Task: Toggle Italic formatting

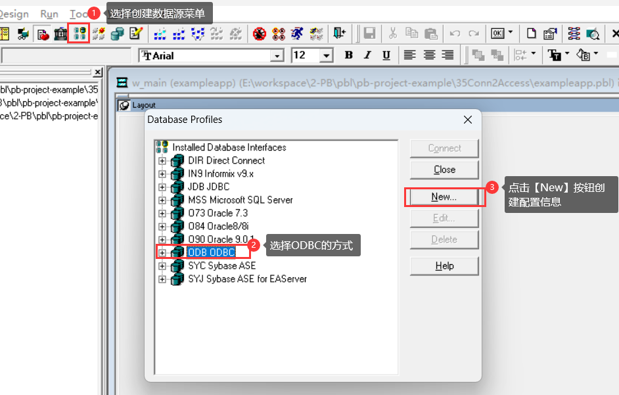Action: tap(367, 55)
